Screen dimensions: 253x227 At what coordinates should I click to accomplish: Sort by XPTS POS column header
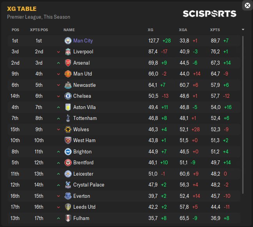[39, 30]
